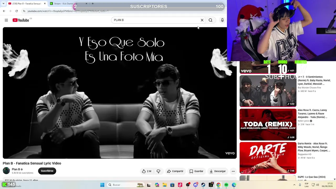
Task: Click the page scrollbar down arrow
Action: tap(334, 179)
